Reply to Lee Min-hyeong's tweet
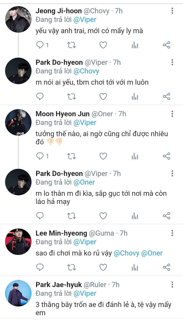The height and width of the screenshot is (321, 183). coord(40,267)
